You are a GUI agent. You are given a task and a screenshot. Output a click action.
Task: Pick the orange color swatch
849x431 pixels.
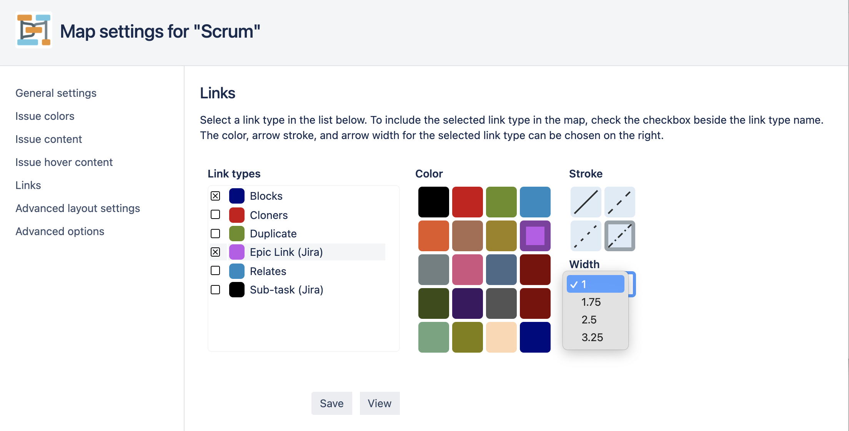coord(433,236)
